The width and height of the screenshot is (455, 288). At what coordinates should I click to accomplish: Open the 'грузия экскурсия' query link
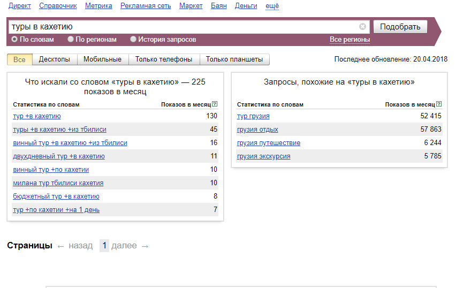[x=263, y=156]
